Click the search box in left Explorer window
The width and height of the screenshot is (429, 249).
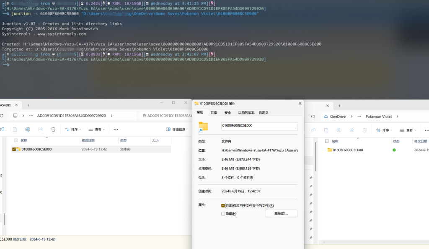166,116
